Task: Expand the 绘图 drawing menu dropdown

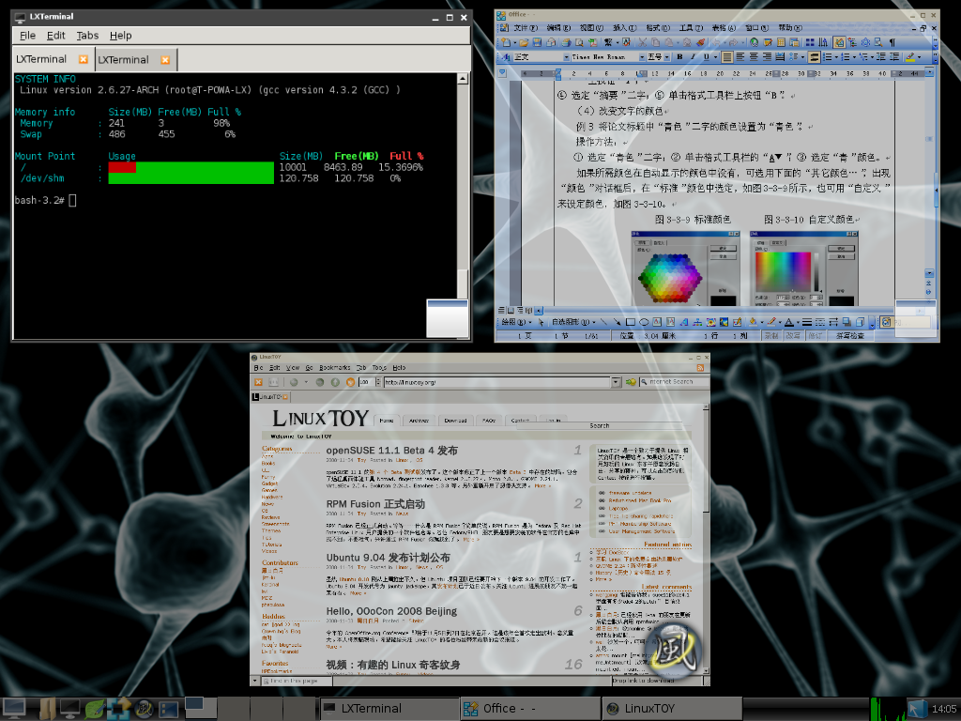Action: [x=517, y=322]
